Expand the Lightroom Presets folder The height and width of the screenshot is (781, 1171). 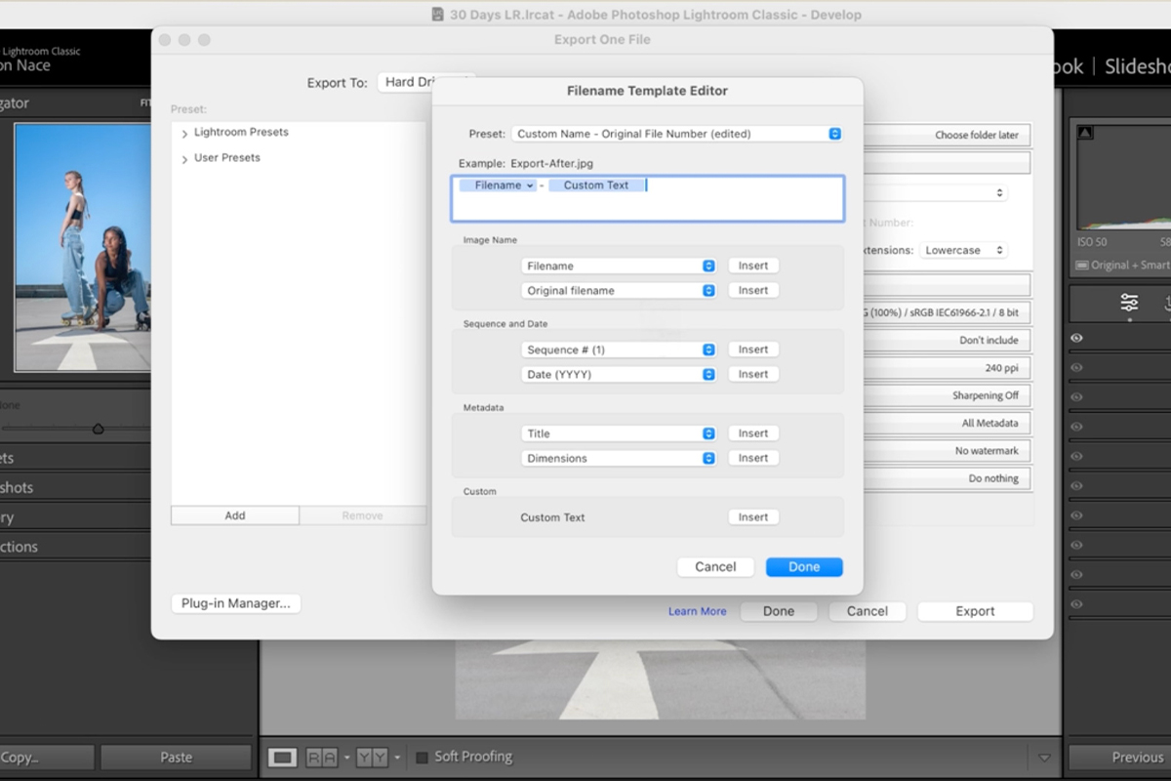(184, 133)
